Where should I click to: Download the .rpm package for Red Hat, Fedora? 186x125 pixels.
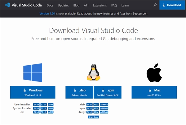(108, 92)
